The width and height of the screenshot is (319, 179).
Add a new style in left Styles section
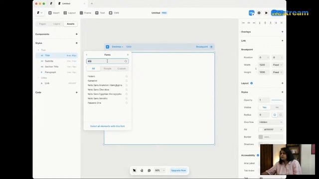pyautogui.click(x=76, y=43)
